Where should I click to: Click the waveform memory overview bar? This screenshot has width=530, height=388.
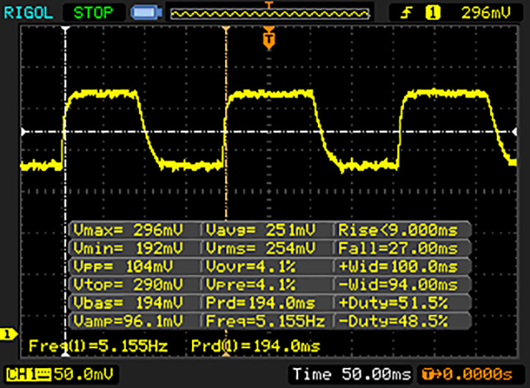coord(270,13)
